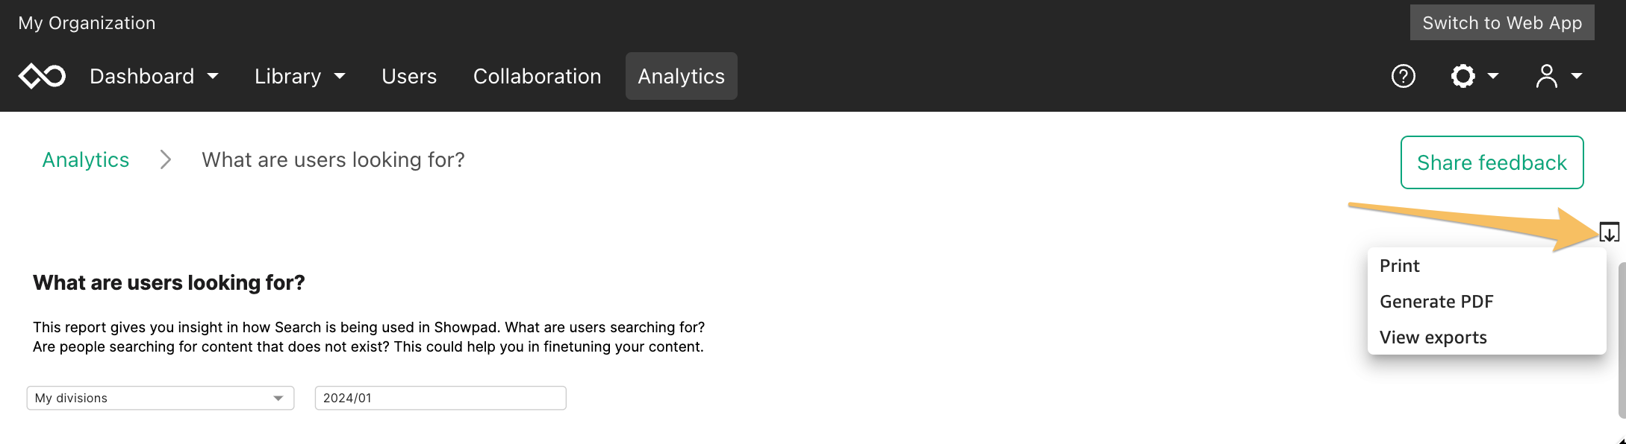Click Switch to Web App button
This screenshot has width=1626, height=444.
pyautogui.click(x=1502, y=22)
